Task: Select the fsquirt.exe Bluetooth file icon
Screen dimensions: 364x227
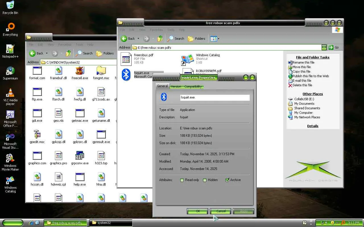Action: 126,75
